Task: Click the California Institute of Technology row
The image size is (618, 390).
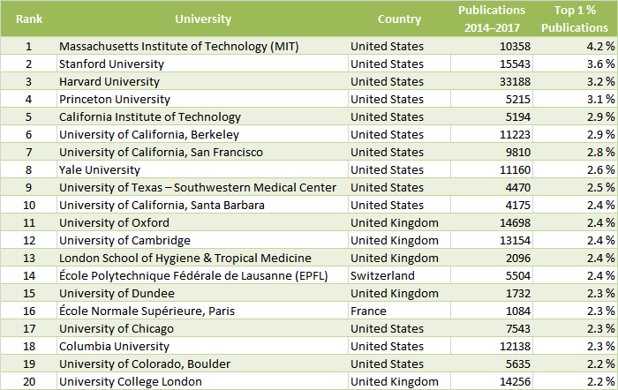Action: (x=309, y=117)
